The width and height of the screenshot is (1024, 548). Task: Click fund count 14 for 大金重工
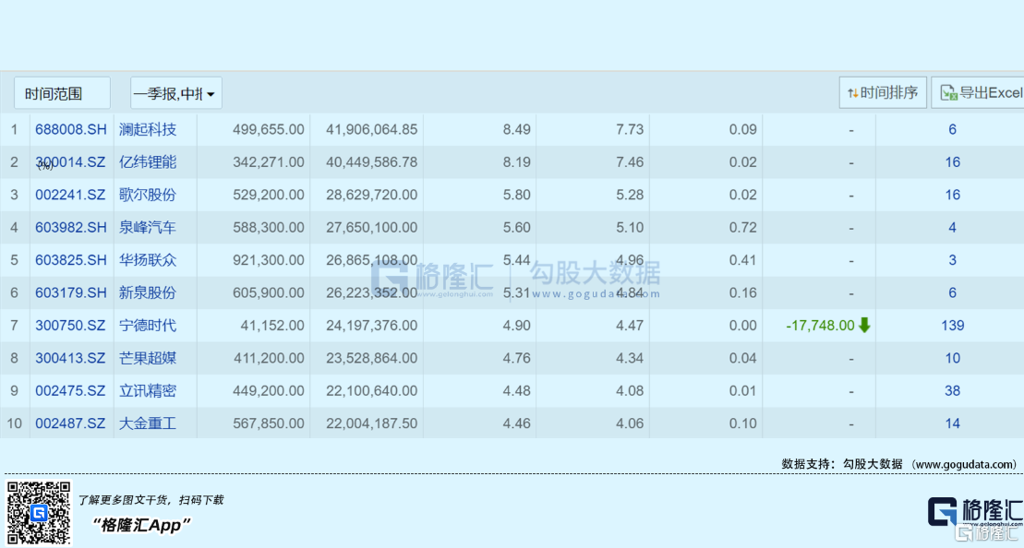click(952, 423)
